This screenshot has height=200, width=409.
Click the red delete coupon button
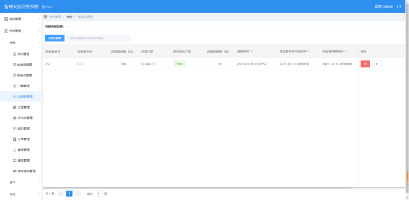[x=365, y=64]
